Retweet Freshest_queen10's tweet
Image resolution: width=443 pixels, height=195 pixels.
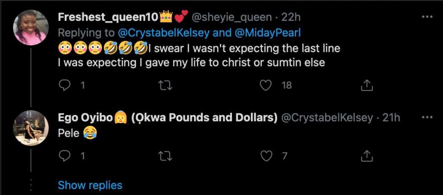pyautogui.click(x=164, y=85)
